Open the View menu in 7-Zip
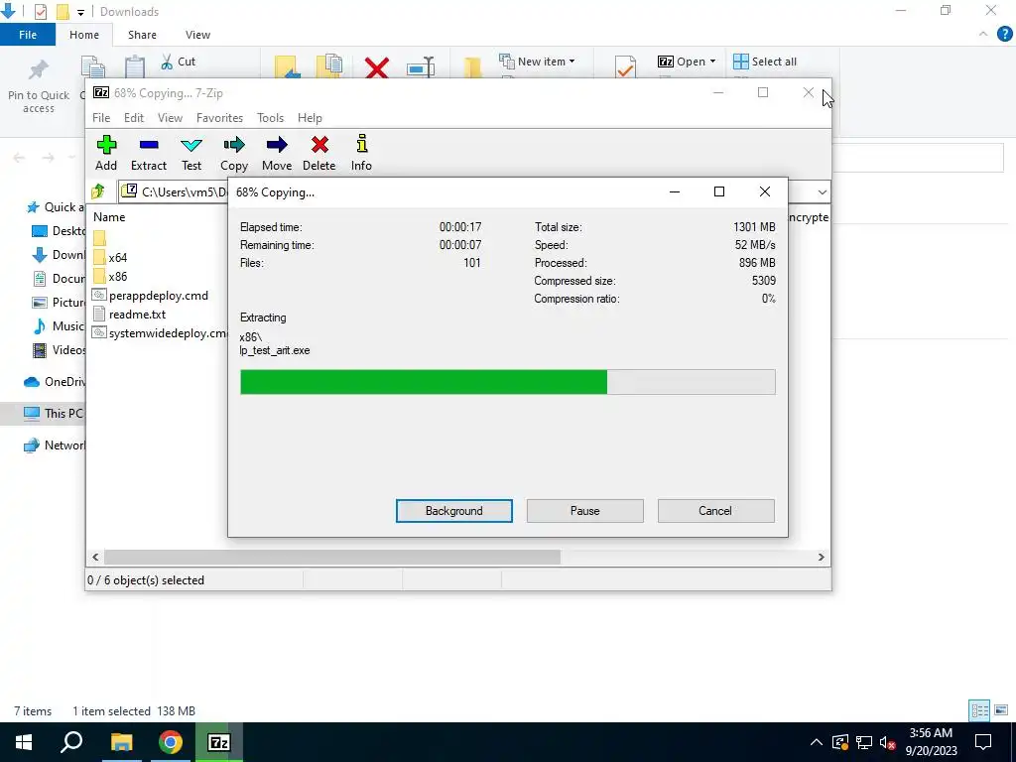This screenshot has height=762, width=1016. pos(170,118)
